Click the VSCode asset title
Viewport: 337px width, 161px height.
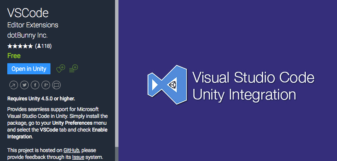[28, 13]
